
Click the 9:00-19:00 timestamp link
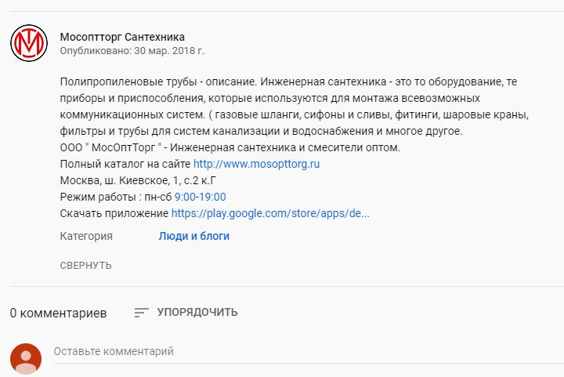[x=201, y=198]
